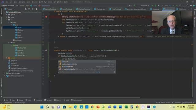
Task: Open the user account icon dropdown
Action: point(130,5)
